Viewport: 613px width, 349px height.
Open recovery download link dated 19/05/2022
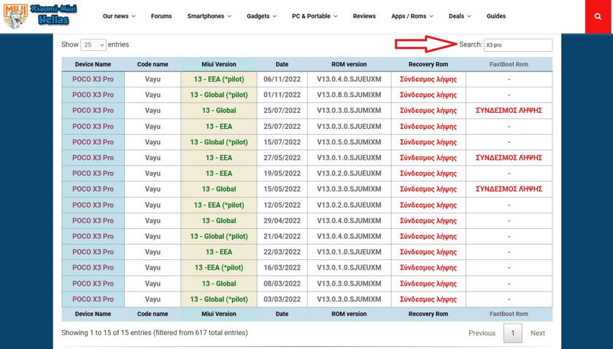(428, 173)
